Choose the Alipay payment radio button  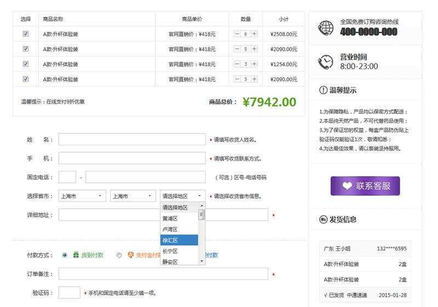(119, 255)
